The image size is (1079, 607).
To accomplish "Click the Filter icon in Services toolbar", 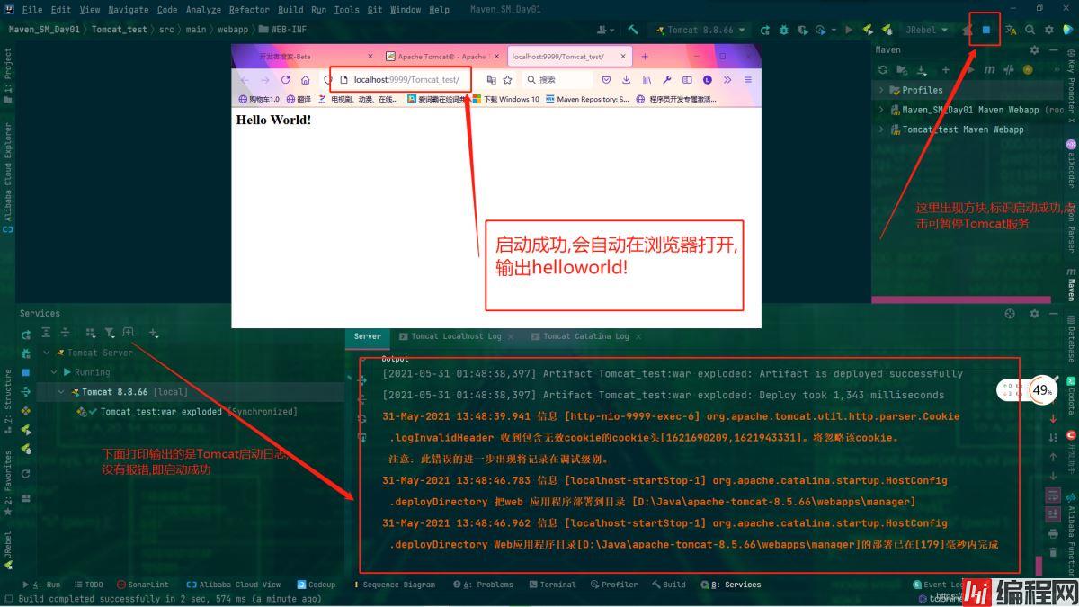I will click(109, 334).
